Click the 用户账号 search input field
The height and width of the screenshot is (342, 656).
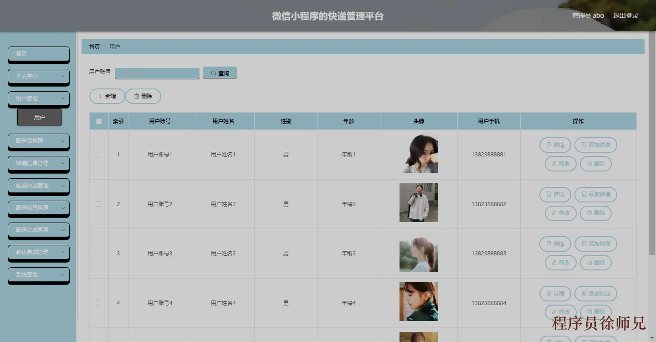click(x=157, y=73)
